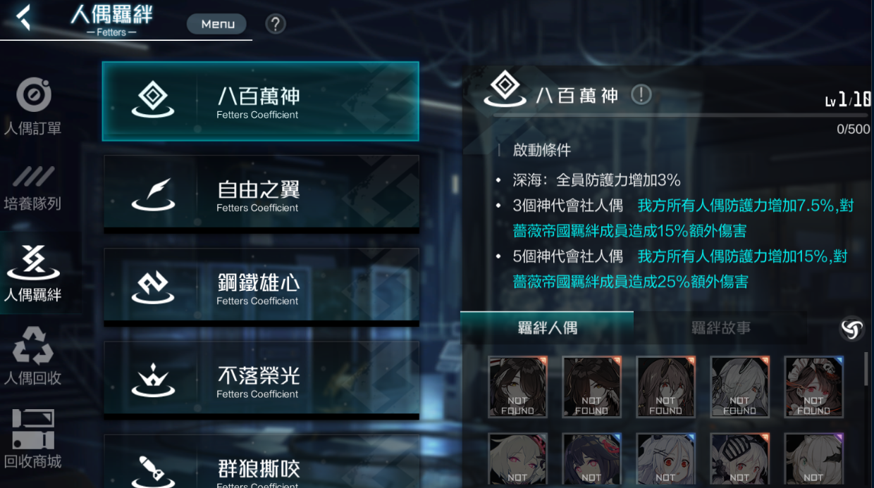Click the swirl icon next to 羈絆故事

(x=852, y=327)
